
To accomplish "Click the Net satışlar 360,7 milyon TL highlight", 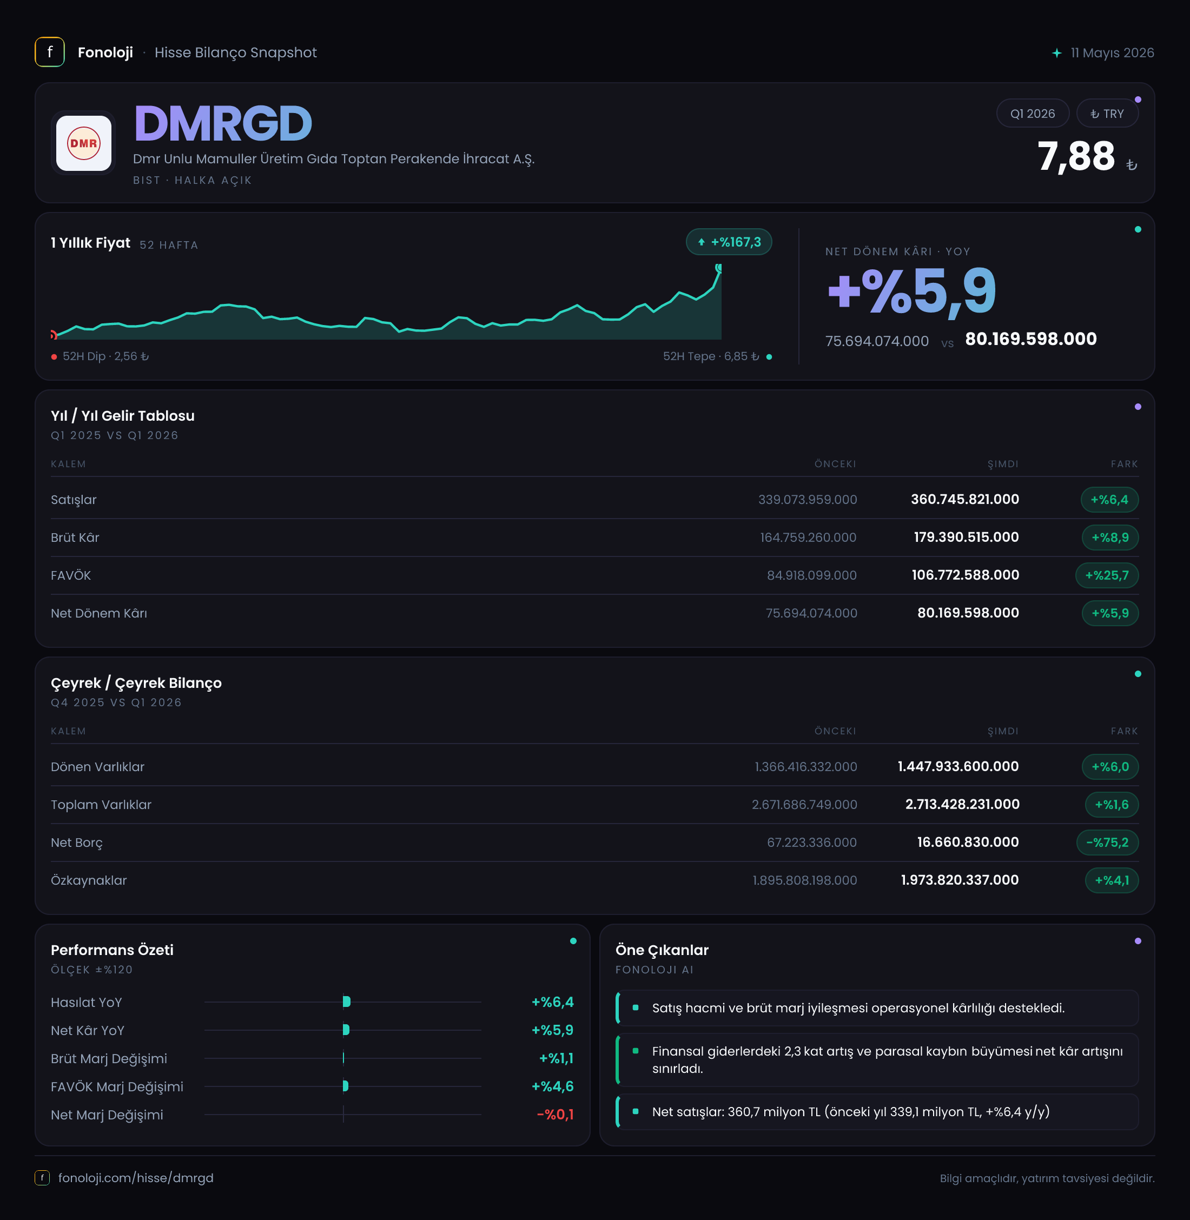I will [877, 1112].
